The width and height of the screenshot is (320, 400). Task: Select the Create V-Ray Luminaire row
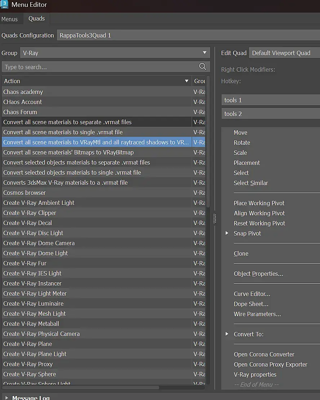104,304
